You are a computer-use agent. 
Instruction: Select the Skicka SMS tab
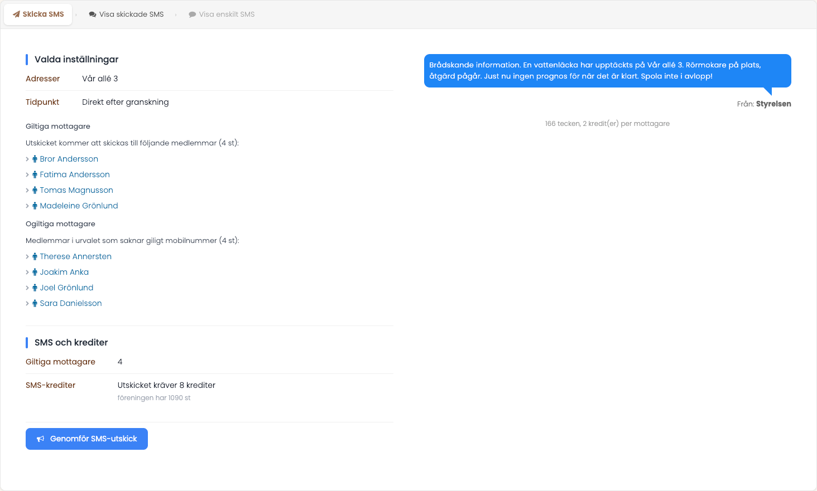pyautogui.click(x=38, y=14)
